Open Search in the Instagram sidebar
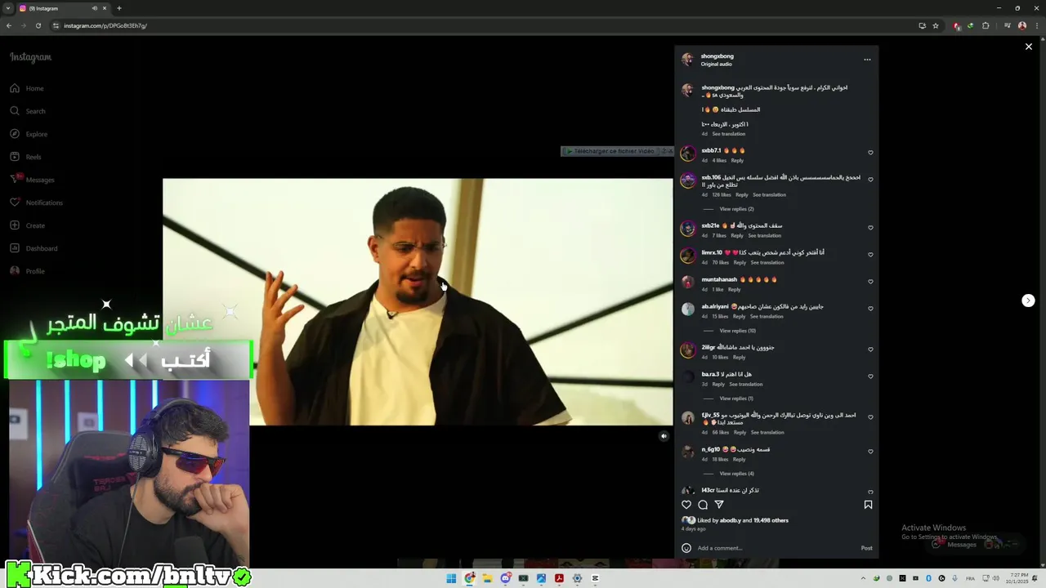This screenshot has height=588, width=1046. click(x=28, y=111)
